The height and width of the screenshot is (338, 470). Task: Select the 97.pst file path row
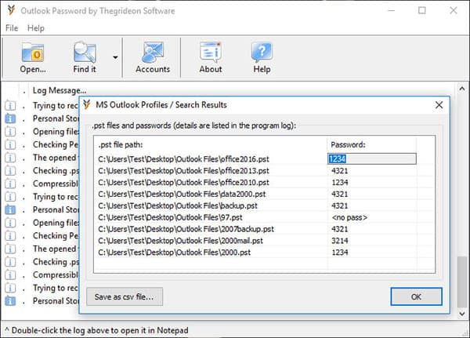pyautogui.click(x=170, y=218)
